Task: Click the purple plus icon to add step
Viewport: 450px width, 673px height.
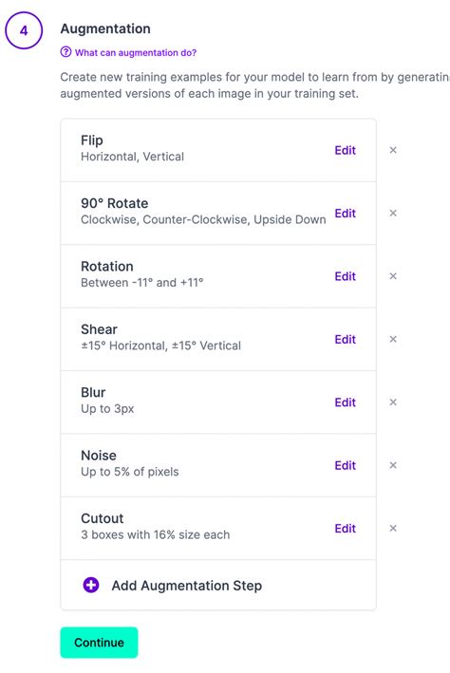Action: [91, 585]
